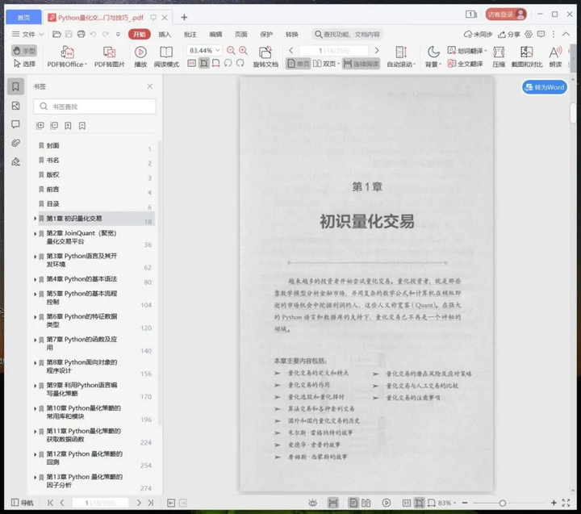Collapse all bookmarks icon in bookmark panel
Viewport: 581px width, 514px height.
pyautogui.click(x=54, y=126)
